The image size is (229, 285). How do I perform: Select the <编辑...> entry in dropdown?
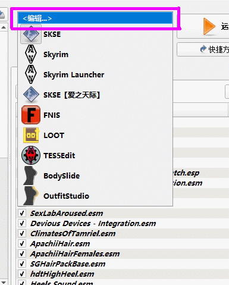click(x=95, y=18)
